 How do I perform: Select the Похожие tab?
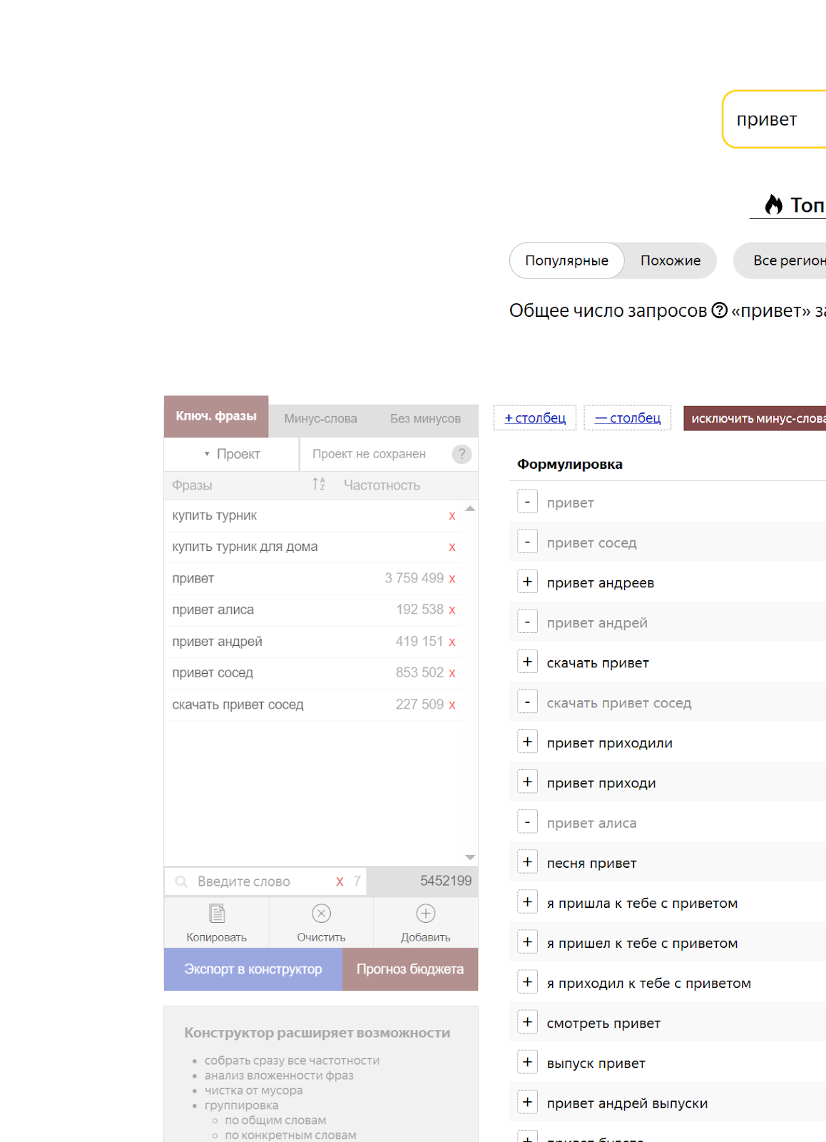[x=670, y=261]
